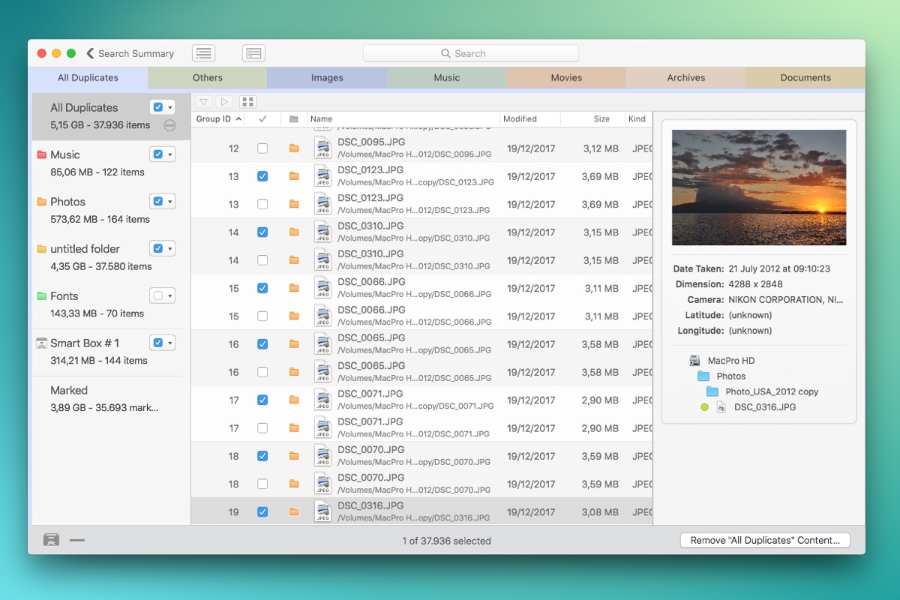Sort by the Group ID column header
900x600 pixels.
[x=219, y=118]
